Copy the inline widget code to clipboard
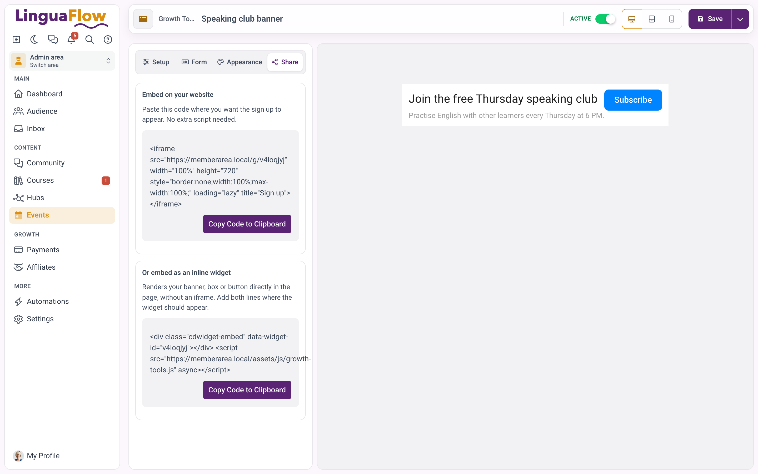This screenshot has height=474, width=758. click(247, 390)
